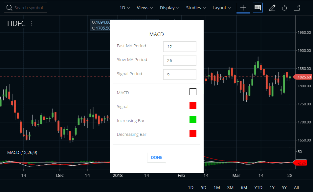Click the 1650.00 price axis label
This screenshot has height=192, width=313.
tap(304, 140)
